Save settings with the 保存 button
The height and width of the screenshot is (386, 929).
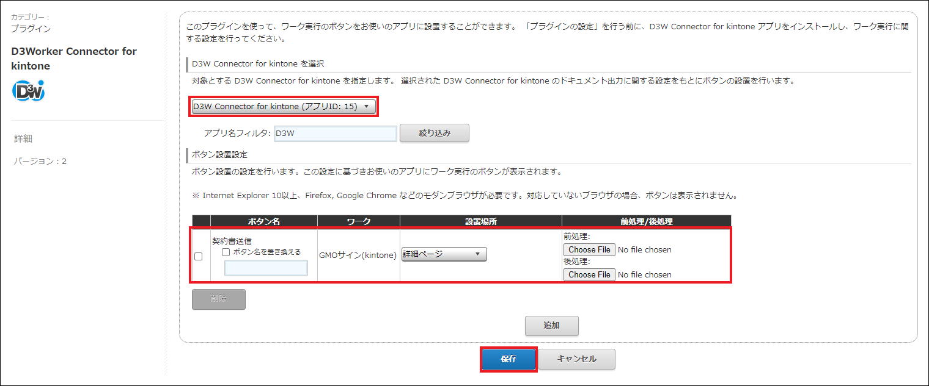[x=509, y=360]
